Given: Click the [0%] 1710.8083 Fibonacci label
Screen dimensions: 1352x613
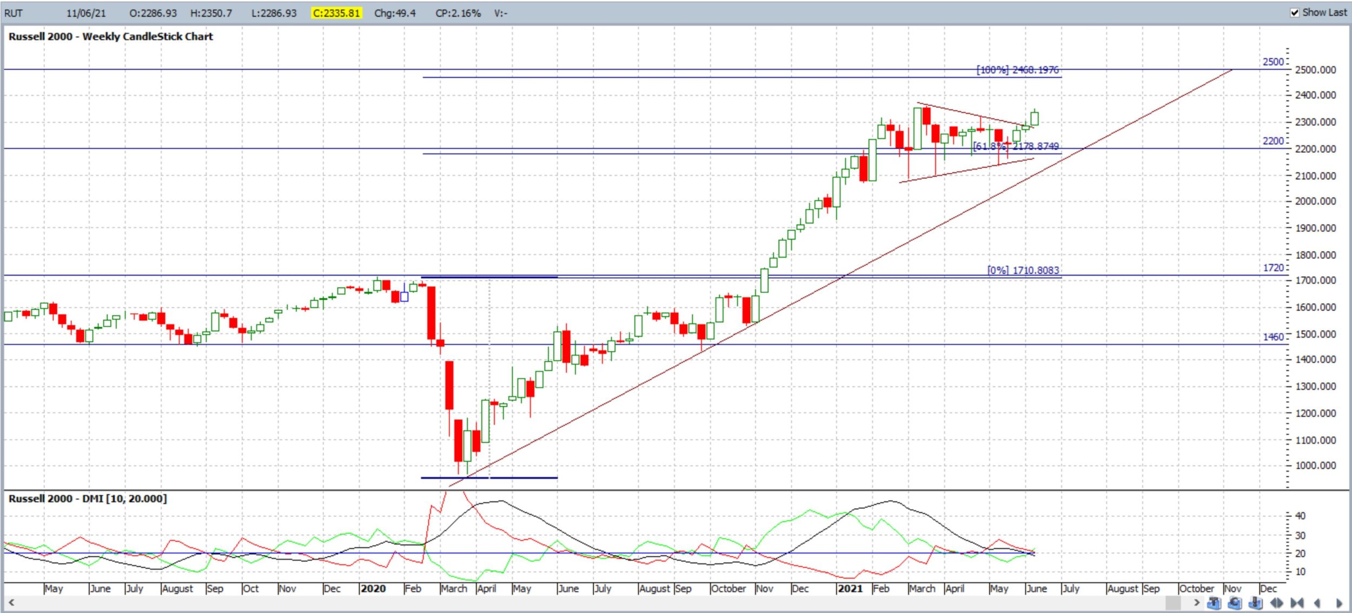Looking at the screenshot, I should (1023, 270).
